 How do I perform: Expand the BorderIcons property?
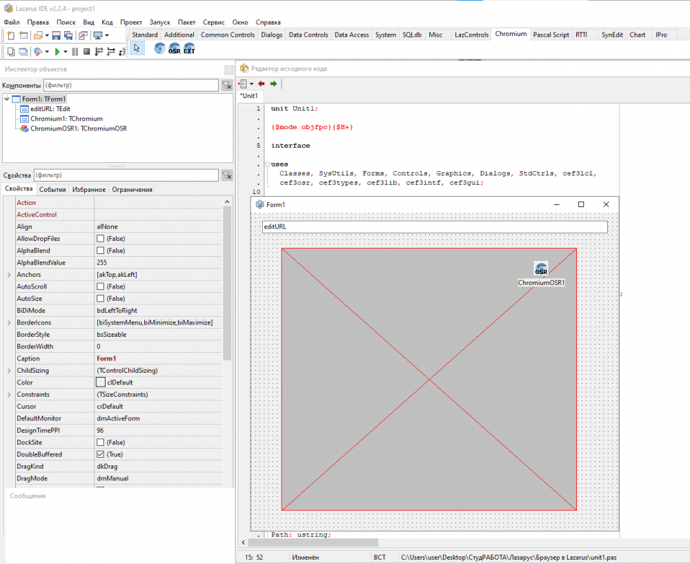pos(8,322)
